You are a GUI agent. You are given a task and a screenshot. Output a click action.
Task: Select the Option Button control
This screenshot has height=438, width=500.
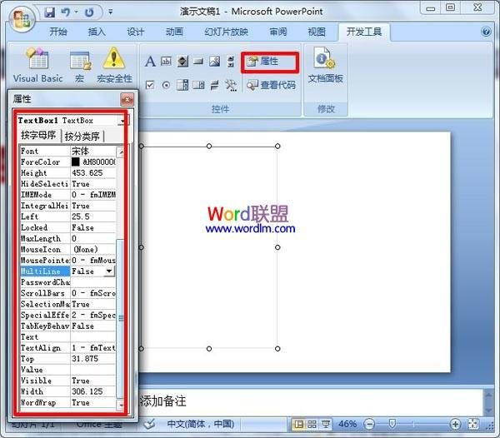[166, 85]
